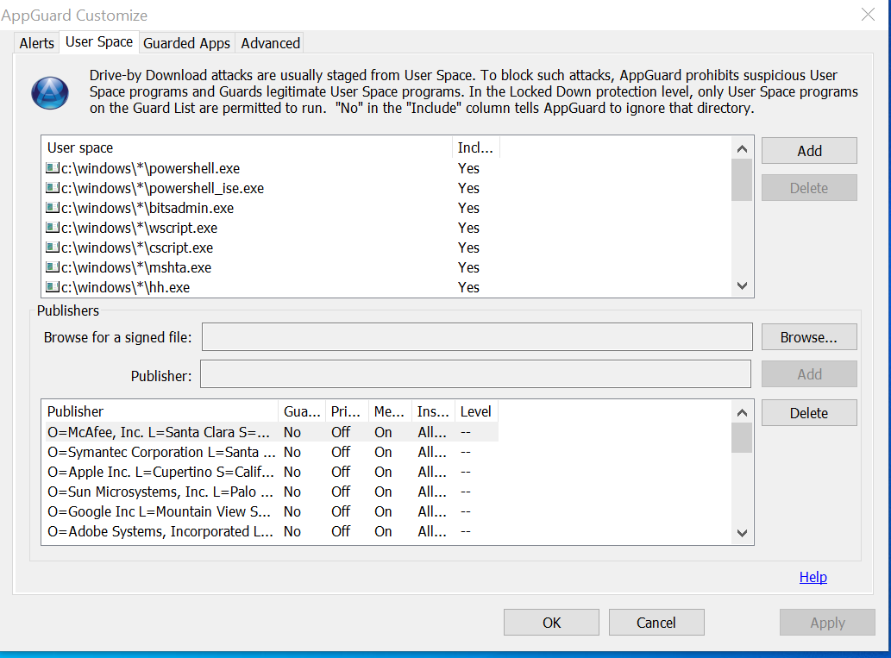
Task: Click the Cancel button
Action: pyautogui.click(x=656, y=622)
